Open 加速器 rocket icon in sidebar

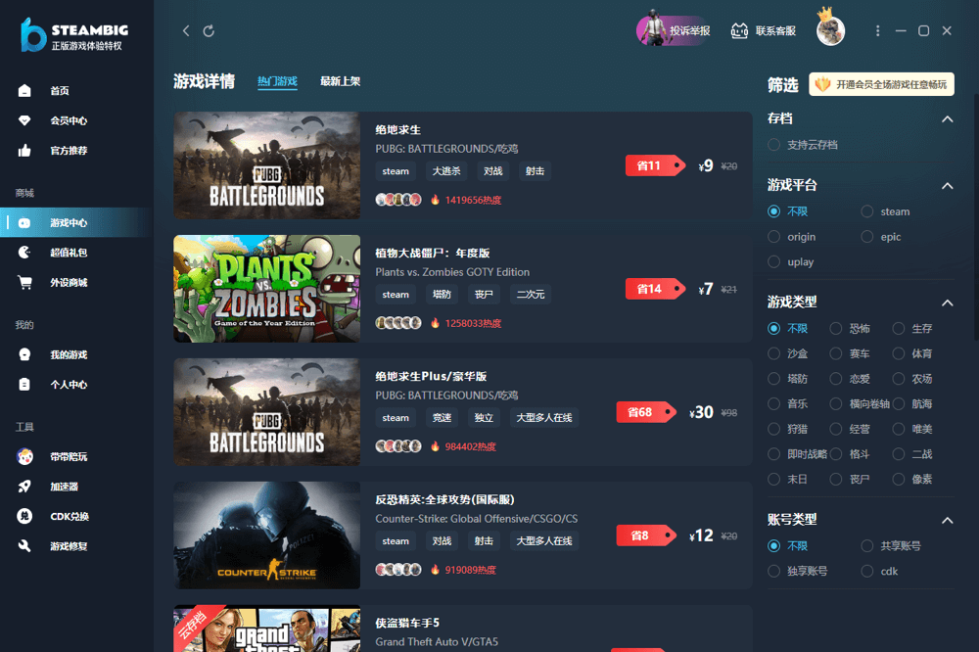(25, 487)
